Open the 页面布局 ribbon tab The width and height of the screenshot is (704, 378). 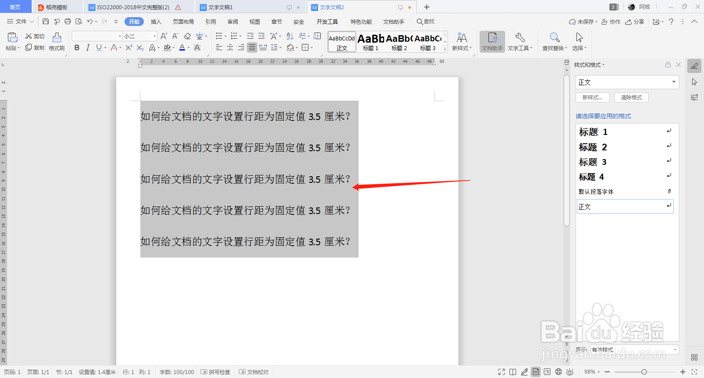(183, 22)
